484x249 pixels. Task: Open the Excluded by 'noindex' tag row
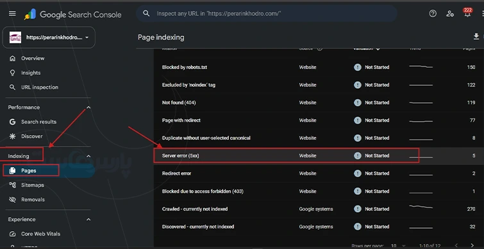(319, 84)
